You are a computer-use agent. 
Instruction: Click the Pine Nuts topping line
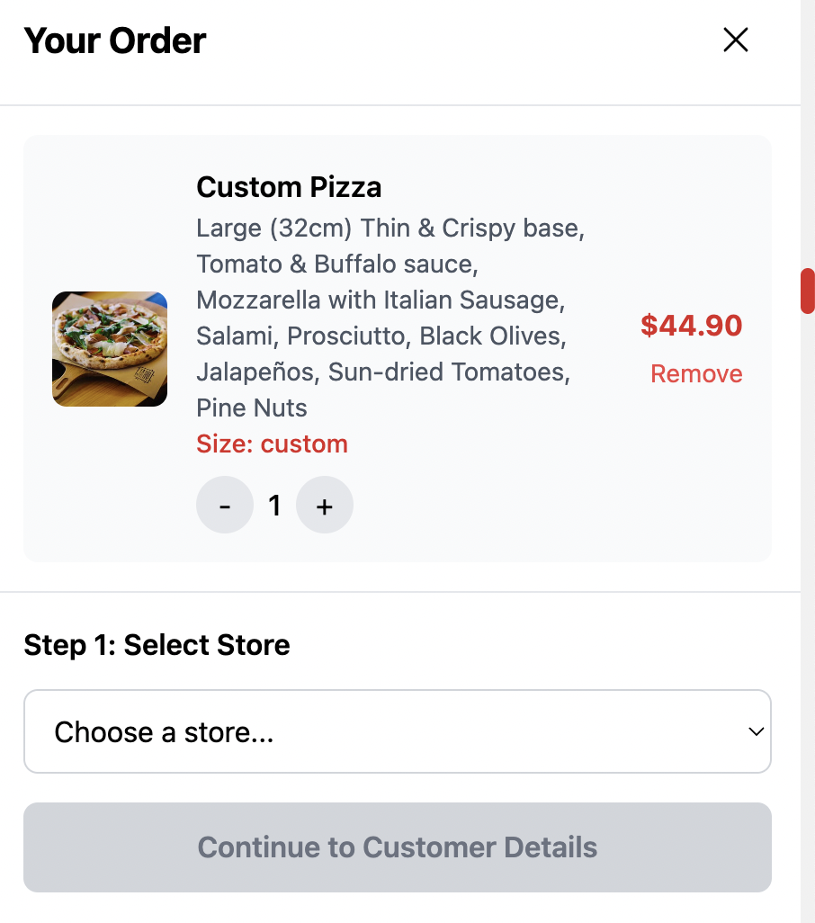click(252, 408)
